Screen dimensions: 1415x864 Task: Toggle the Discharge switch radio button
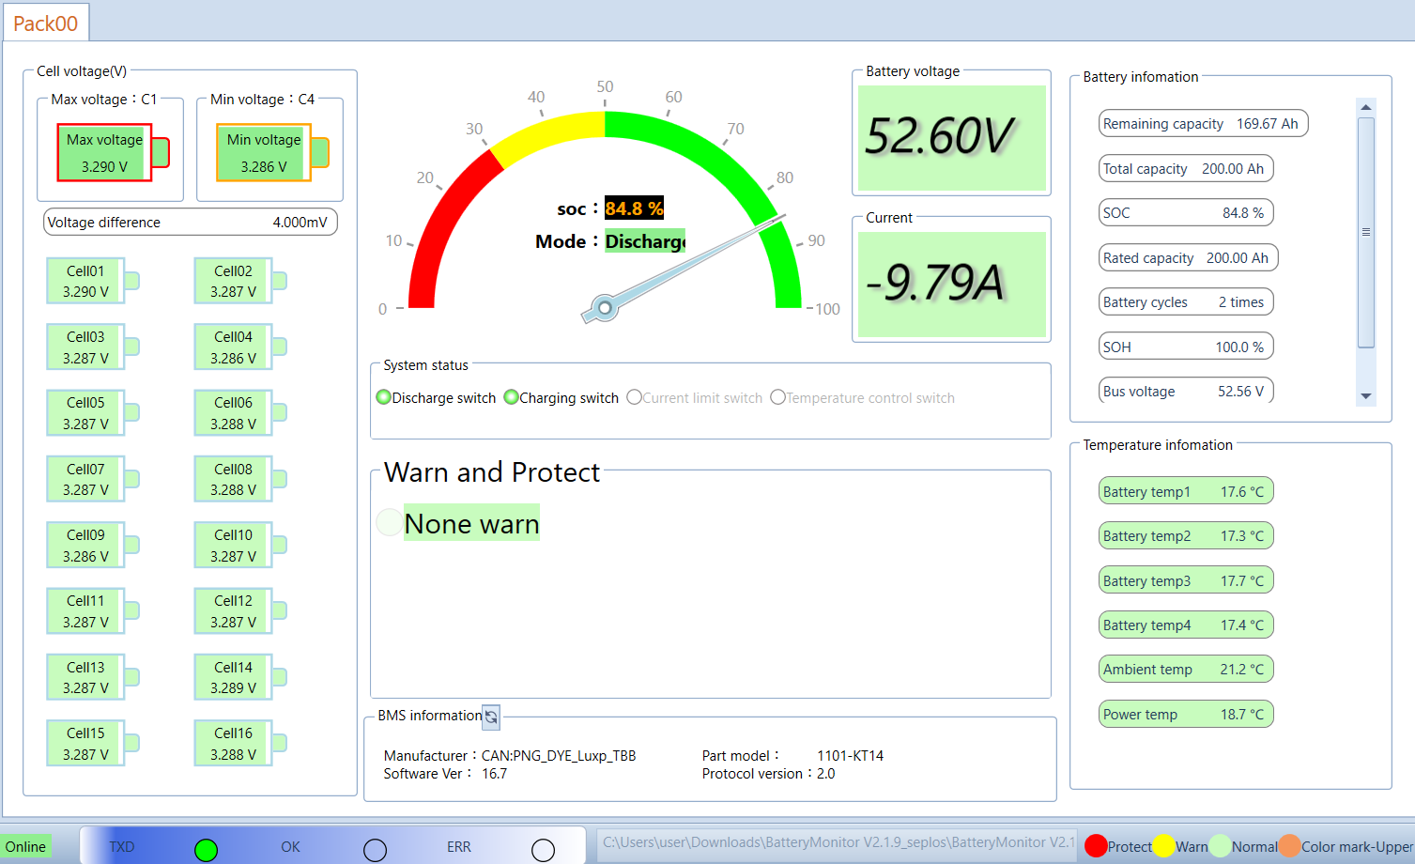pos(383,397)
